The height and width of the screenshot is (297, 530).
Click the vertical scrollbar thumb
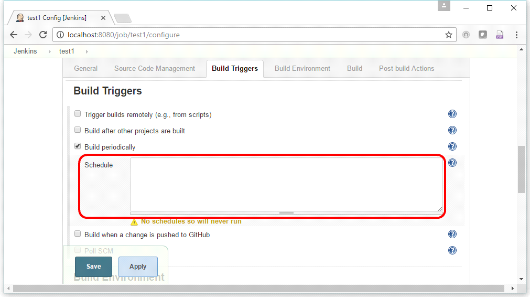[x=522, y=169]
